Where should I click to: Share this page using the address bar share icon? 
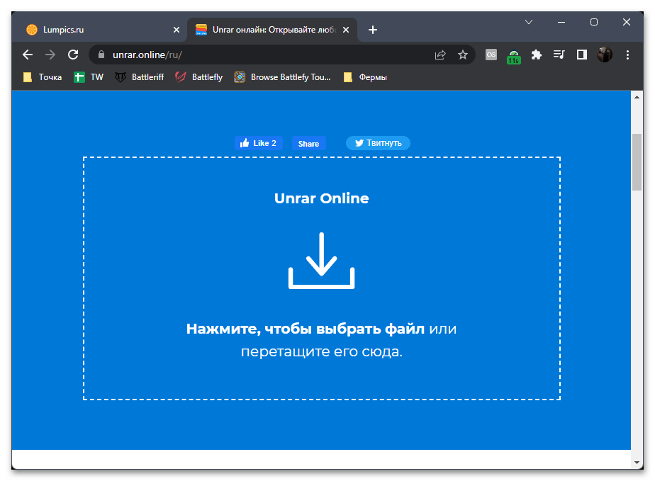pyautogui.click(x=440, y=55)
